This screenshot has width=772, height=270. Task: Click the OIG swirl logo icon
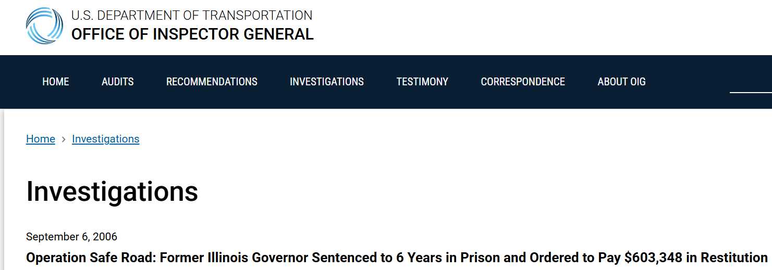(45, 25)
